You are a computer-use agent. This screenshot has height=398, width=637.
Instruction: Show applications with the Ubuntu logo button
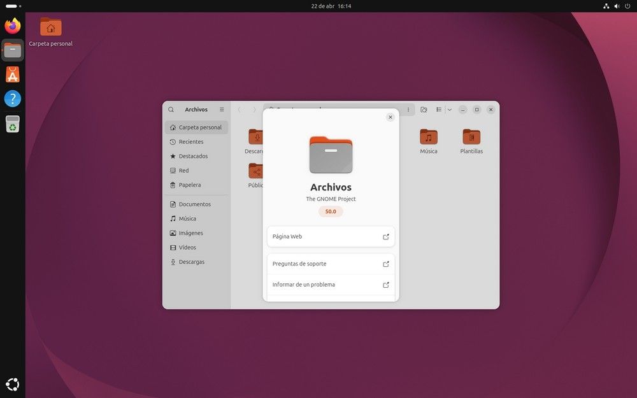pyautogui.click(x=13, y=384)
